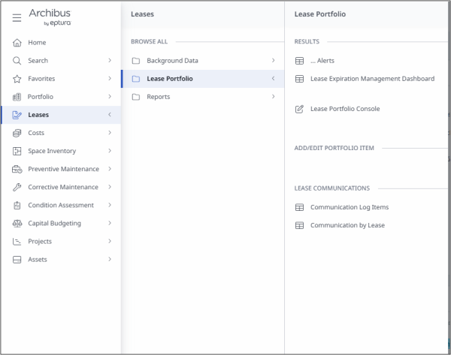The width and height of the screenshot is (451, 355).
Task: Click the Home house icon
Action: coord(17,43)
